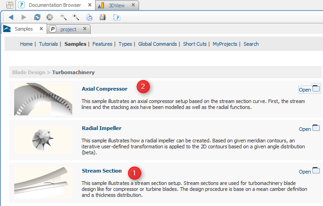323x206 pixels.
Task: Click the Samples navigation link
Action: pos(75,44)
